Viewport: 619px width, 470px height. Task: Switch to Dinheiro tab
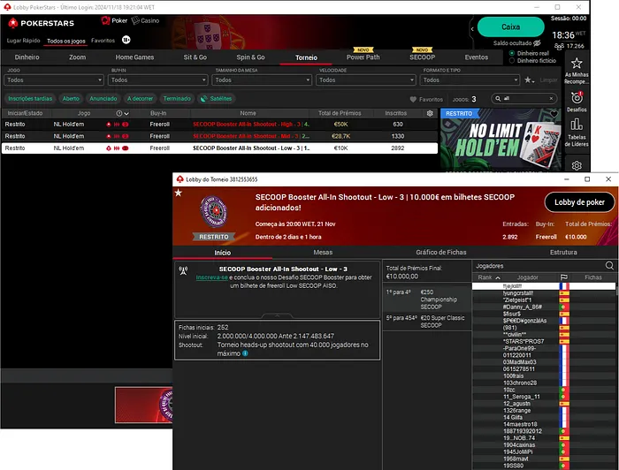pyautogui.click(x=27, y=57)
